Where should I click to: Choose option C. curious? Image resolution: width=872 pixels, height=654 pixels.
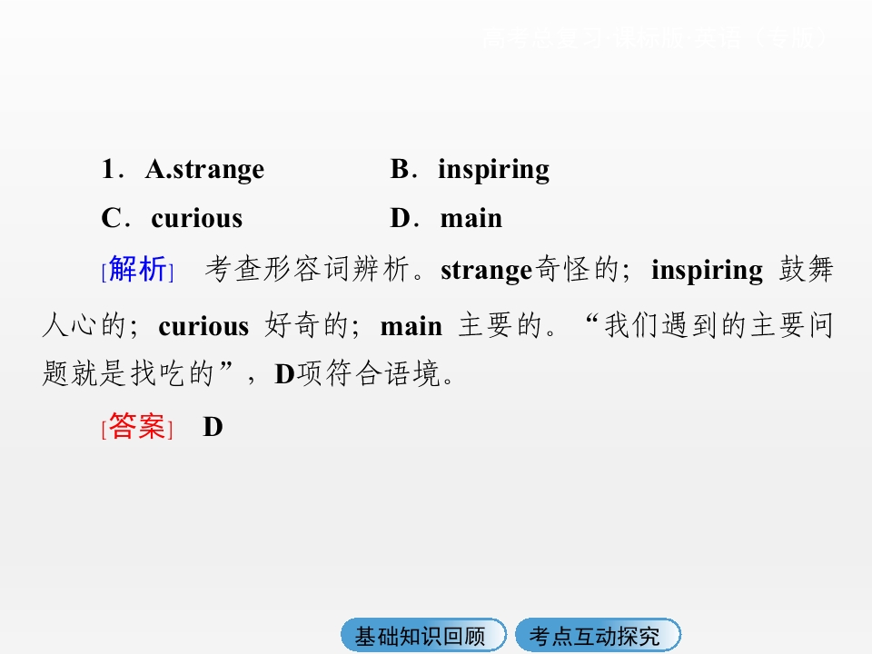coord(172,218)
